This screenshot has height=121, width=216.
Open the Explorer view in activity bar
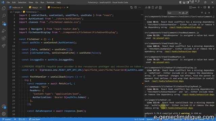pyautogui.click(x=4, y=8)
